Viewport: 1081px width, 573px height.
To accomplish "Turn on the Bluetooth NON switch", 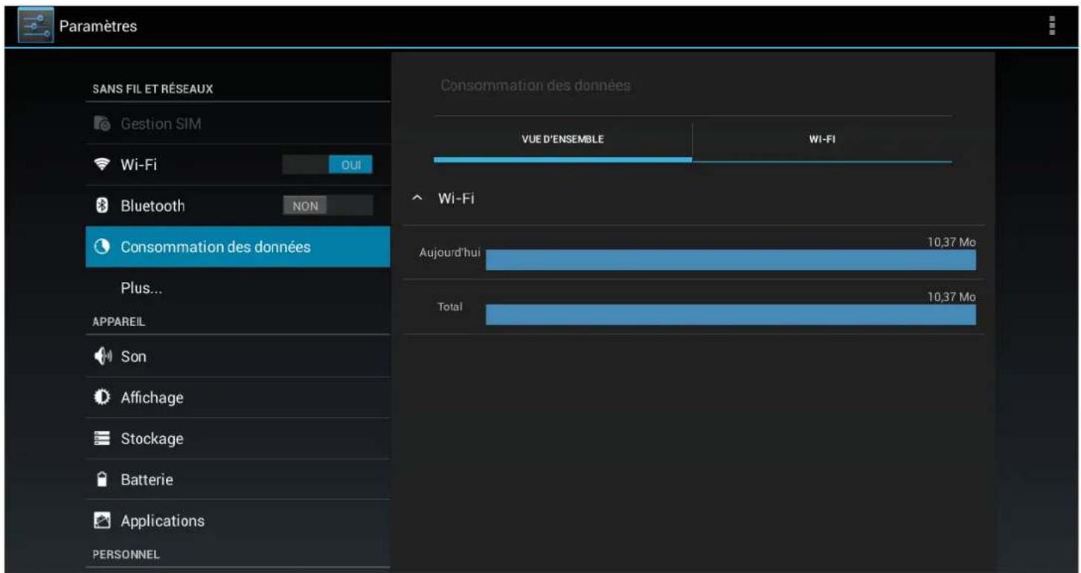I will pos(327,206).
